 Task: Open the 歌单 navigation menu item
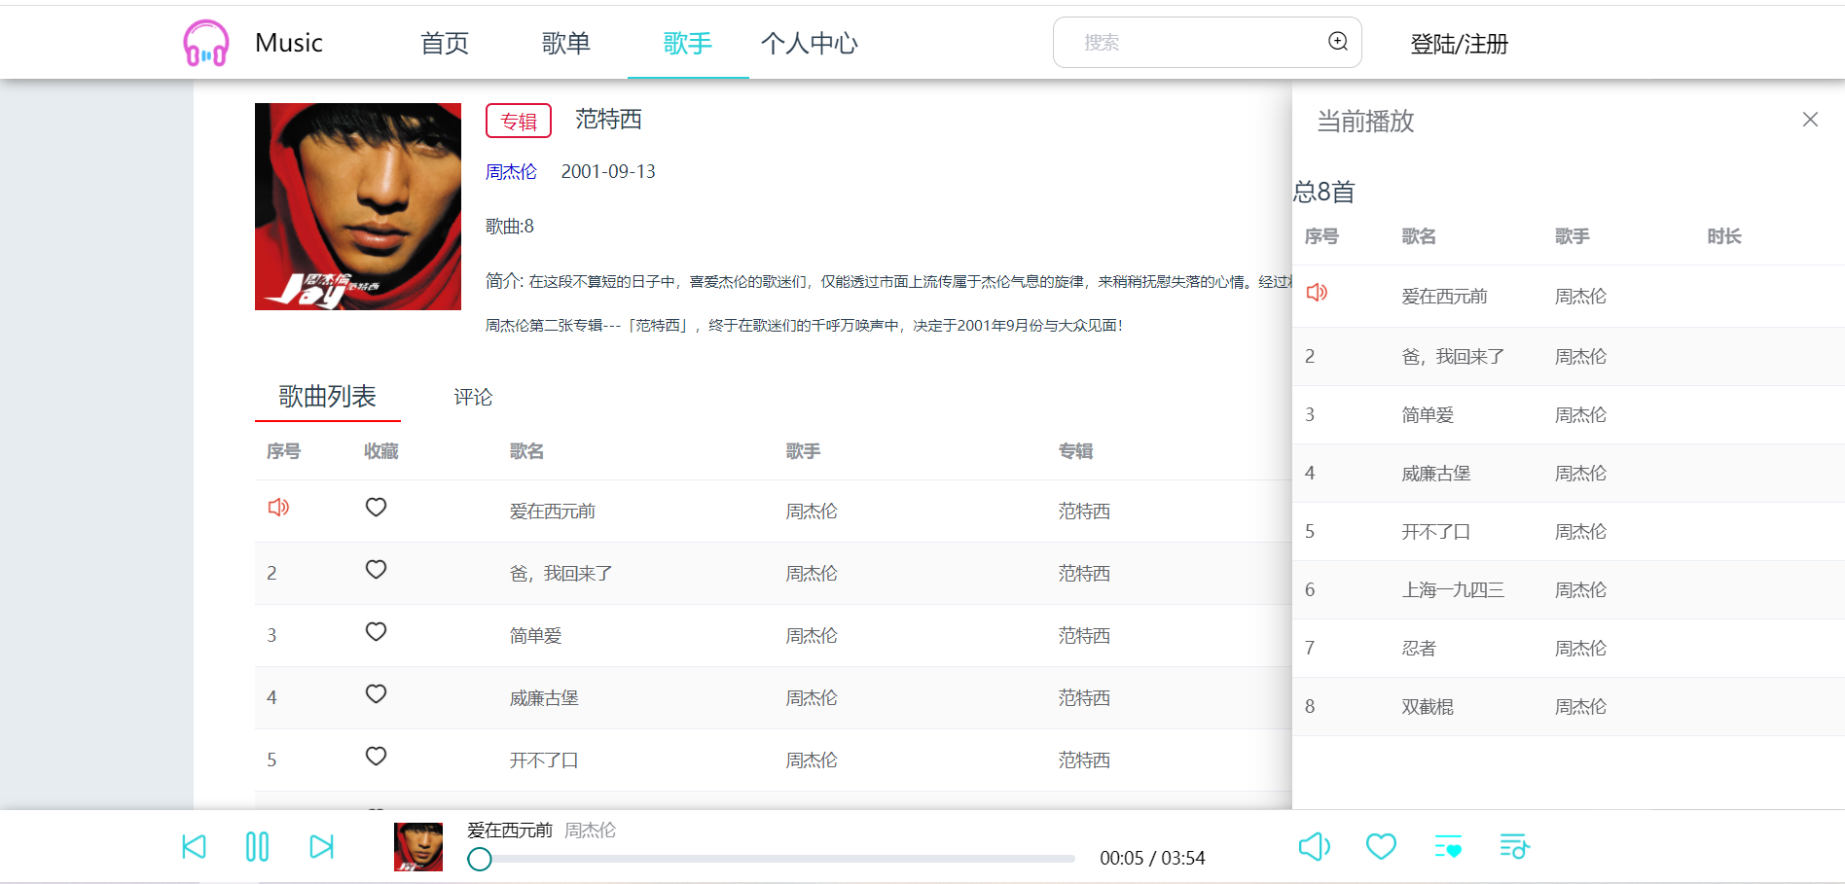tap(566, 42)
